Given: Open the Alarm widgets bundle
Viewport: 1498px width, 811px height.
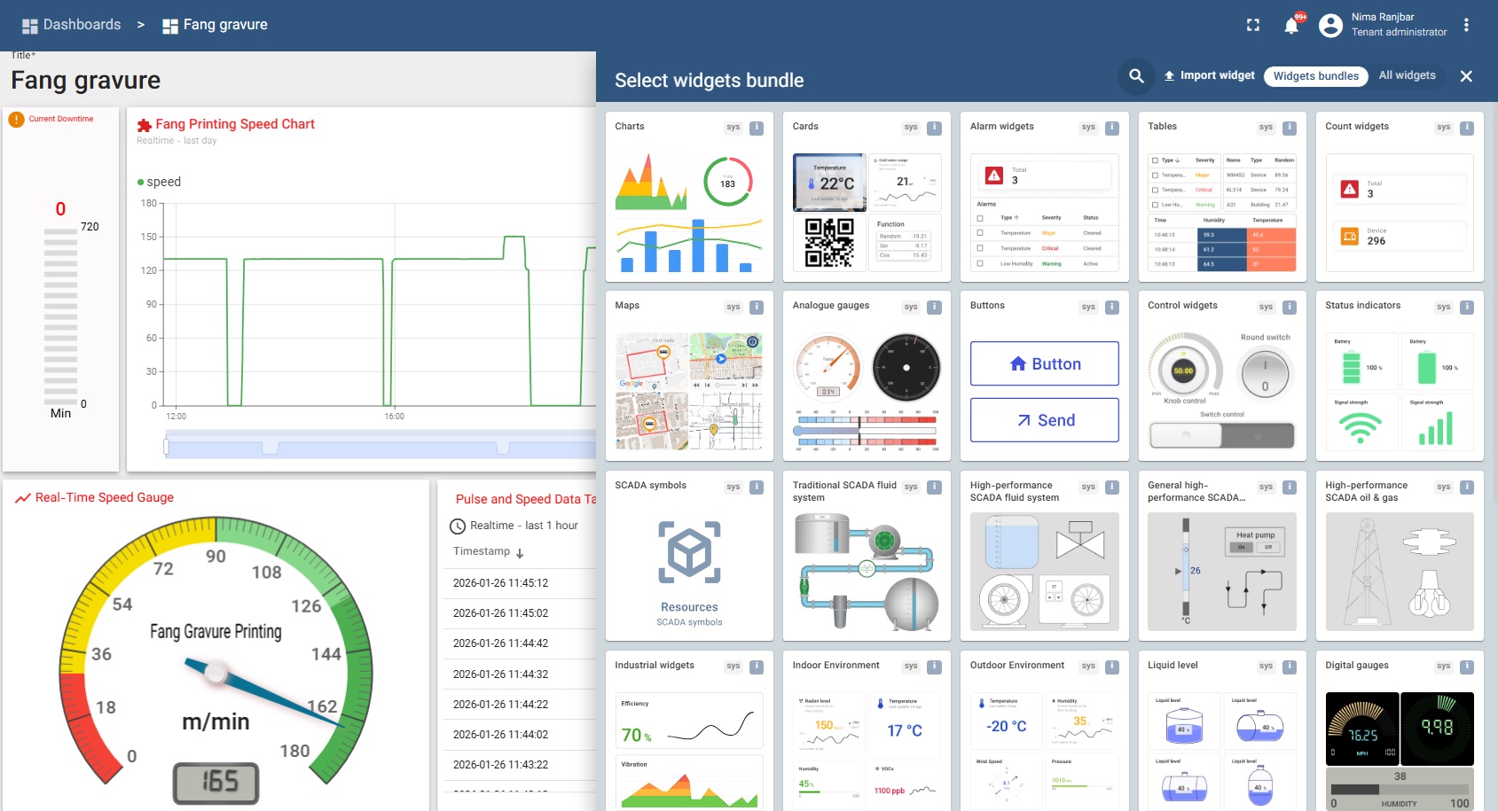Looking at the screenshot, I should coord(1044,197).
